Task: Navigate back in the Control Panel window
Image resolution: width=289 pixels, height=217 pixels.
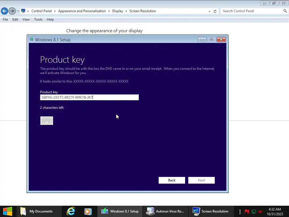Action: [x=5, y=11]
